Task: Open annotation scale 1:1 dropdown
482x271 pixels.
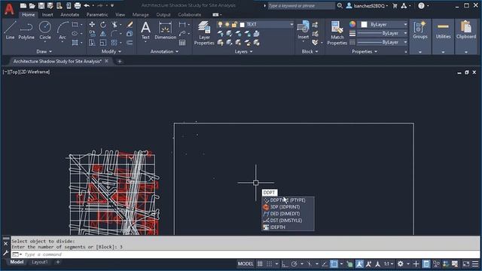Action: point(389,264)
